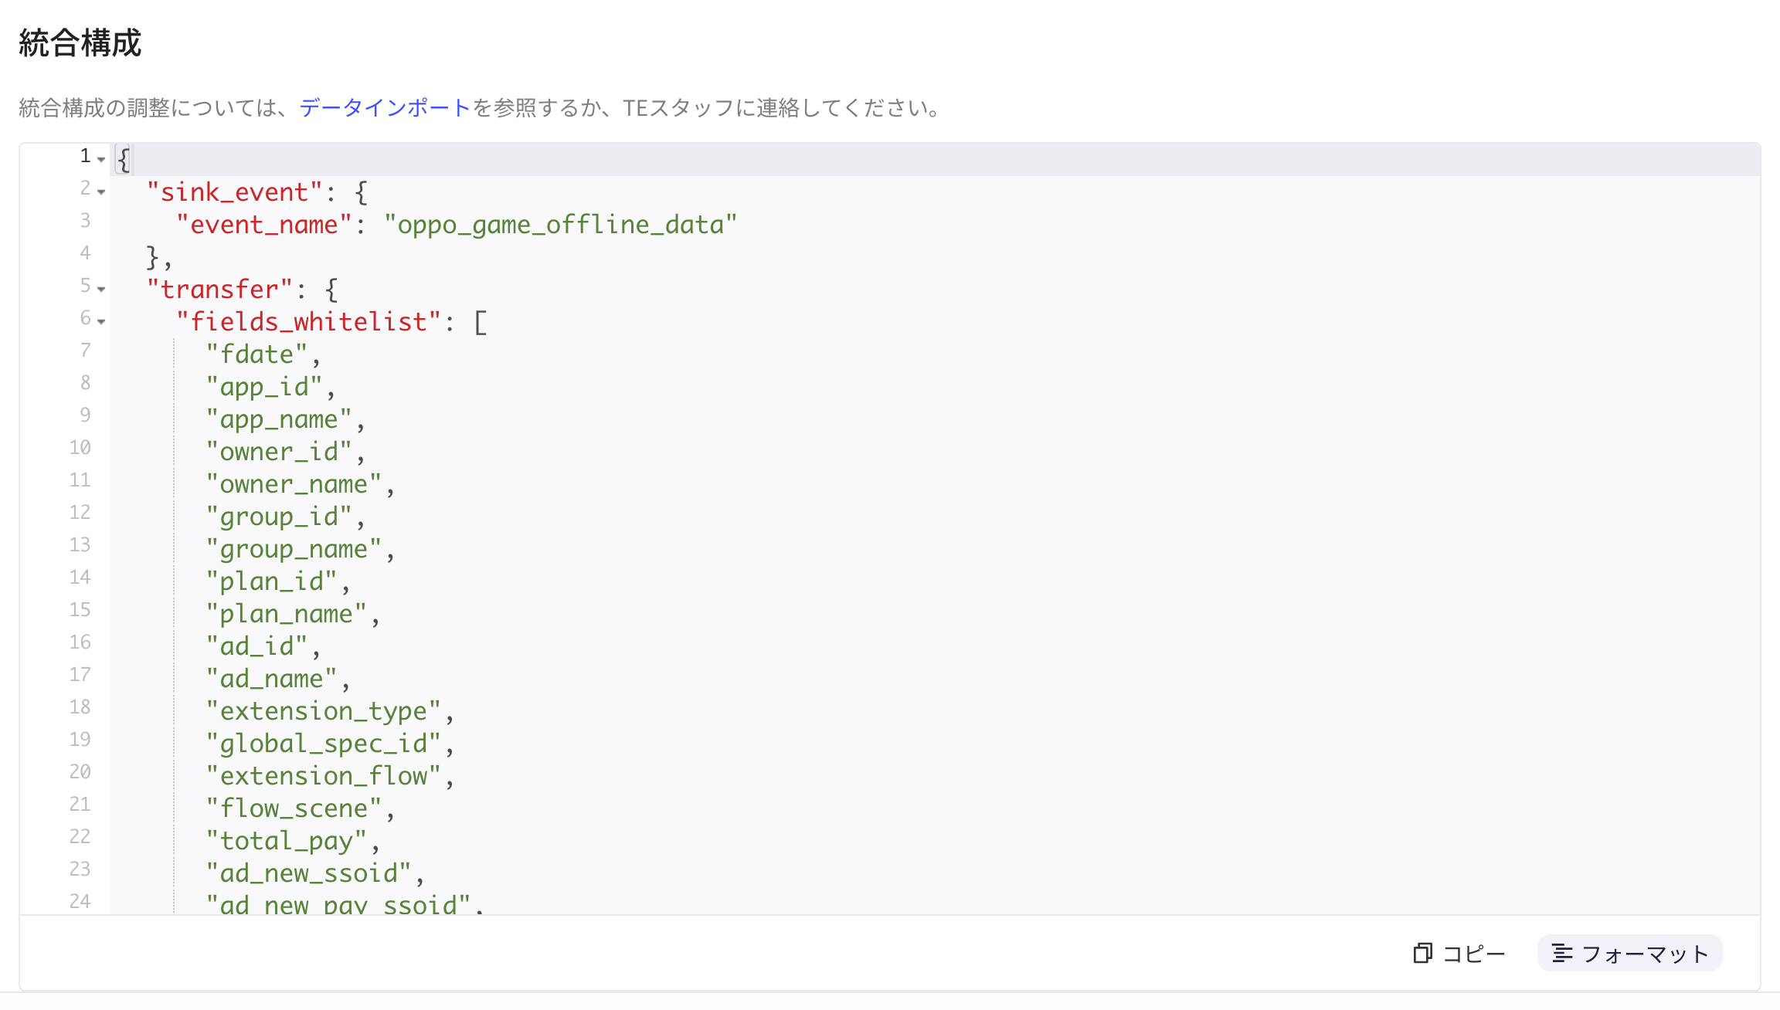Click the "app_id" entry
Viewport: 1780px width, 1010px height.
click(264, 387)
